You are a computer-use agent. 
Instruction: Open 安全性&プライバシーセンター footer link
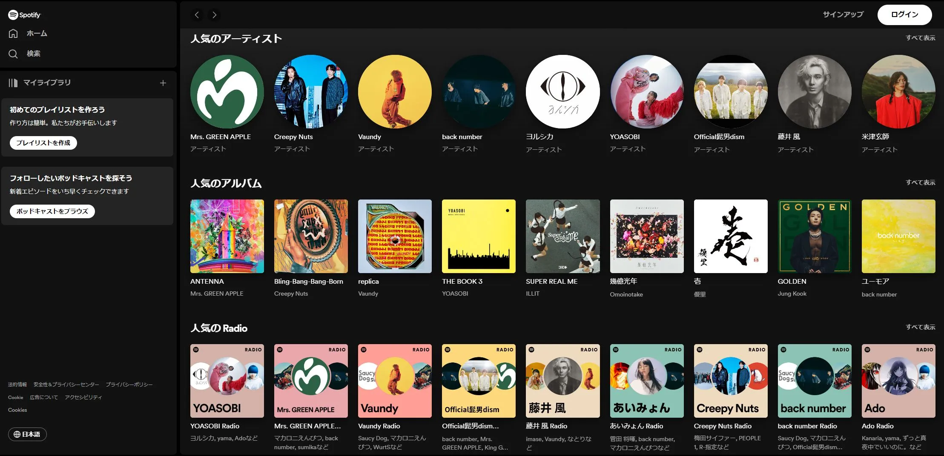pyautogui.click(x=66, y=385)
